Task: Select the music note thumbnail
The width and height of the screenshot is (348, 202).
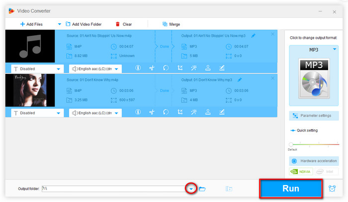Action: click(30, 46)
